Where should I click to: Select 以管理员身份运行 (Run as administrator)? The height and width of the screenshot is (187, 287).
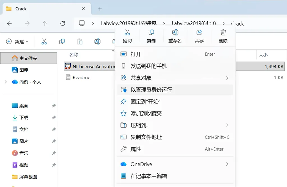(175, 90)
